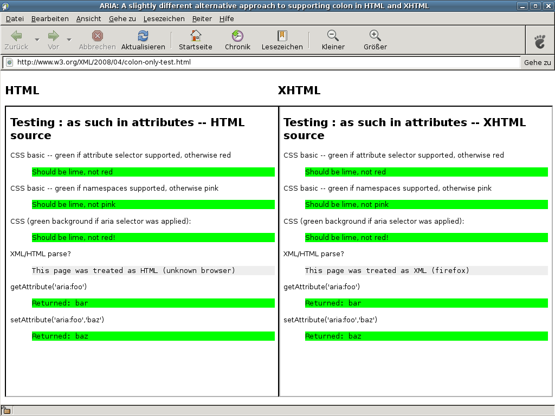The height and width of the screenshot is (416, 555).
Task: Click HTML pane 'Returned: bar' result
Action: 153,303
